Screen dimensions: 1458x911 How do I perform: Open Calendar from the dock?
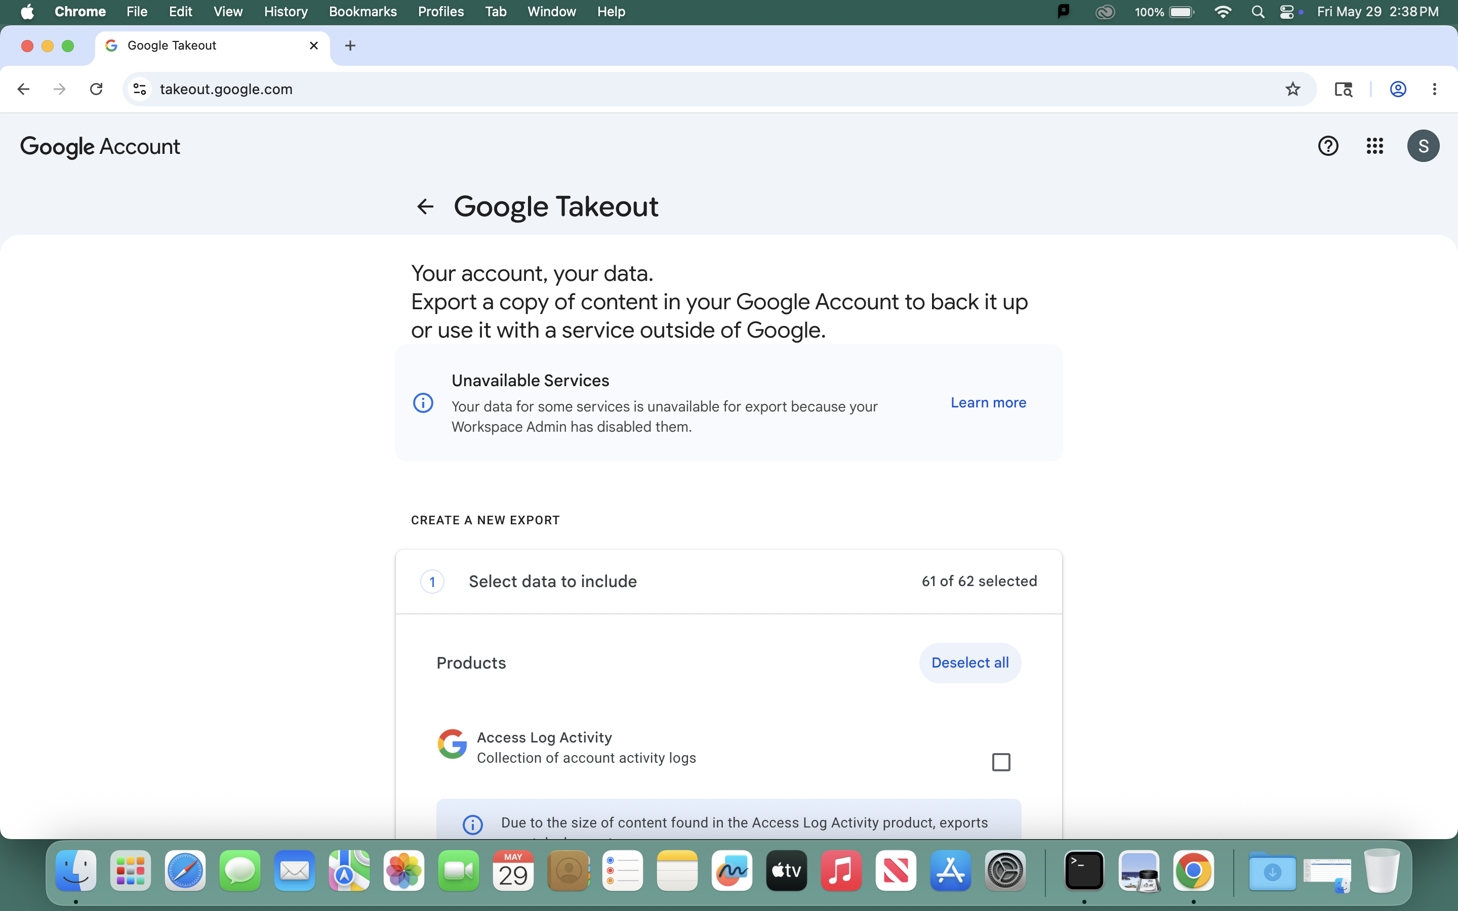513,871
